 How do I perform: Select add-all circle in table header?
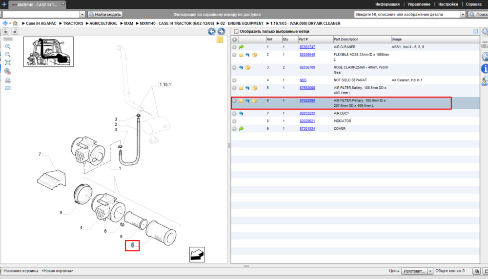[x=234, y=40]
